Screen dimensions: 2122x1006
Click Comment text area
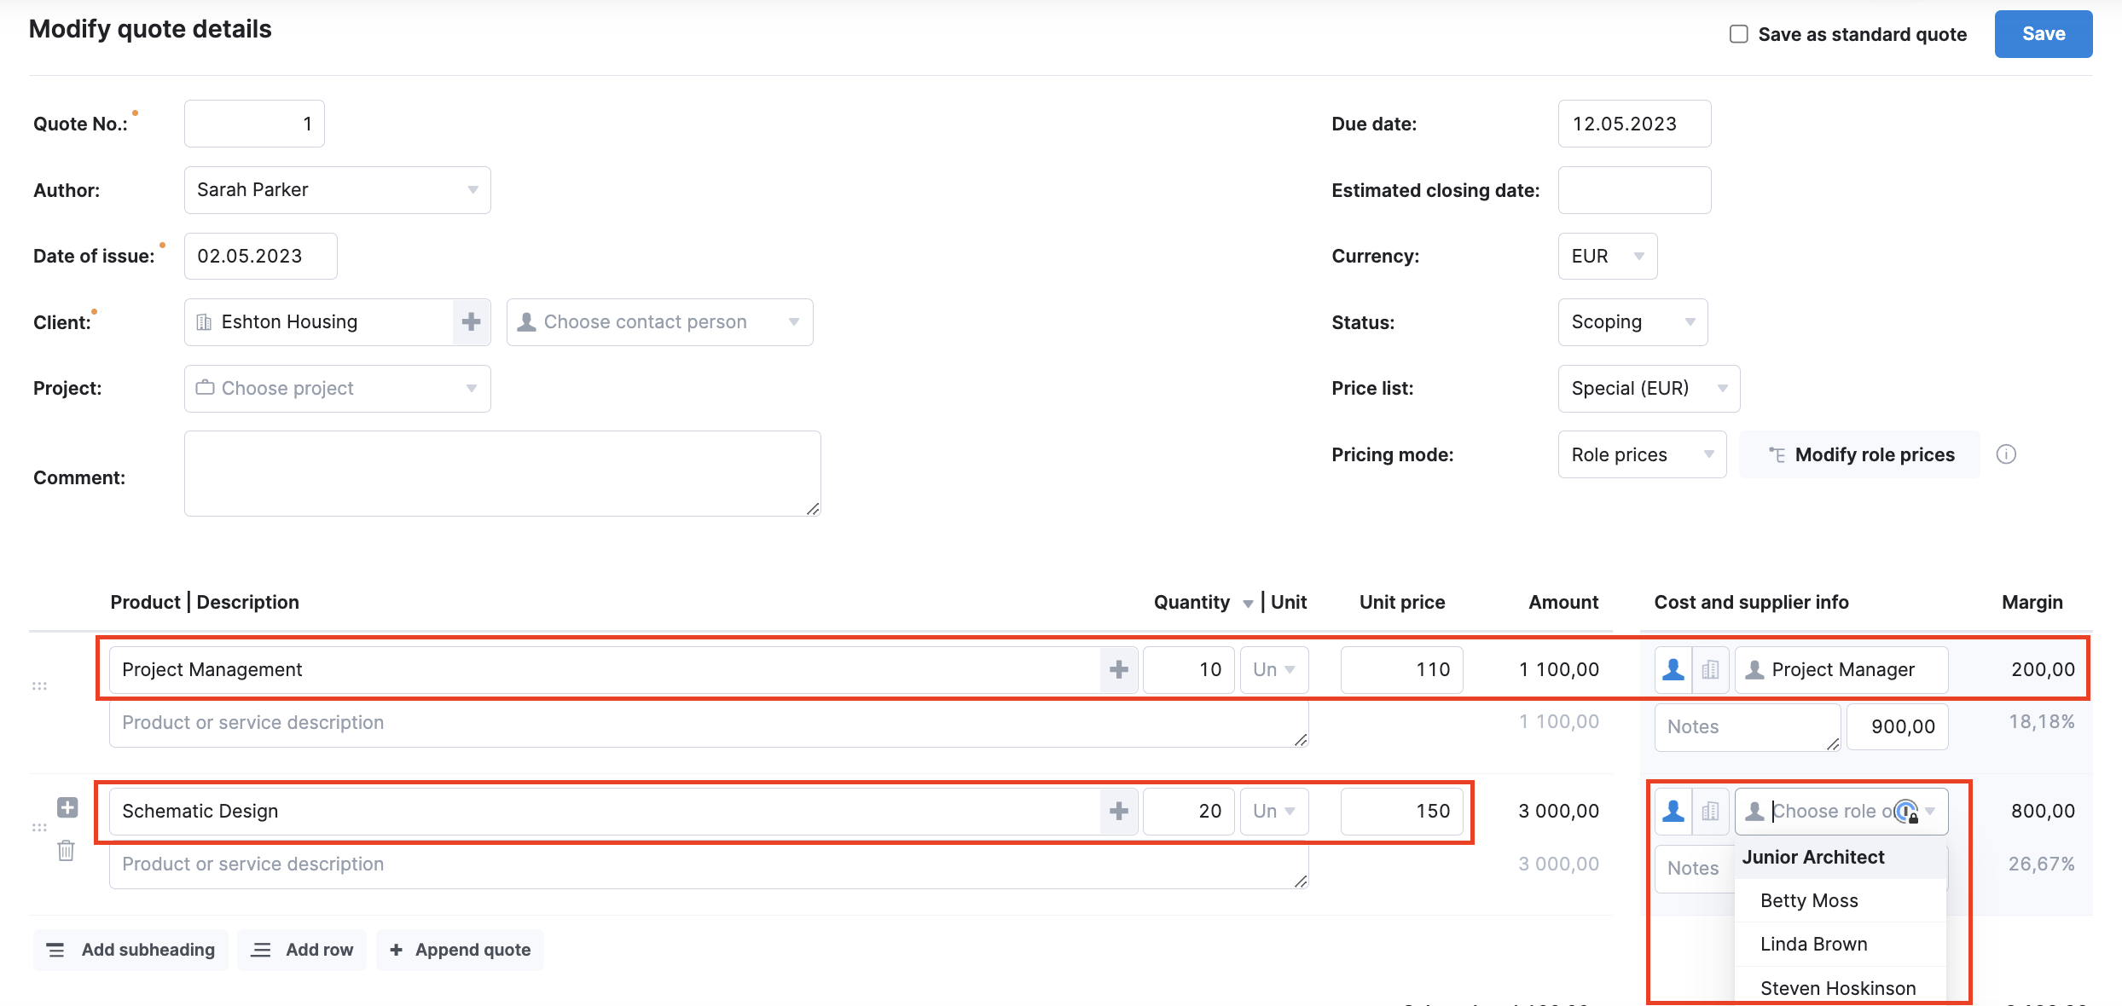502,473
